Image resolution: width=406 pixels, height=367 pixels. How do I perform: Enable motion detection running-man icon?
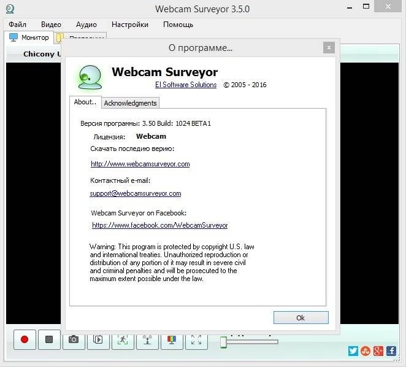(x=123, y=340)
